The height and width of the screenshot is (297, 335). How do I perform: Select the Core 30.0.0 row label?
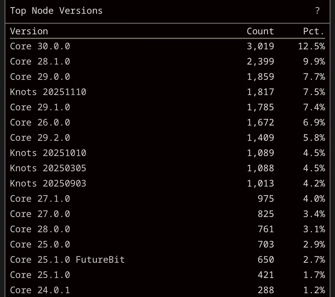(40, 46)
